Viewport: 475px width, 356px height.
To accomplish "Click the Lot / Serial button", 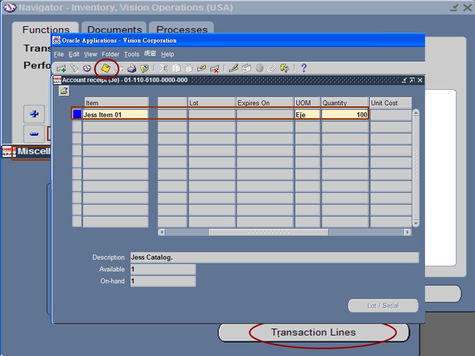I will click(x=383, y=306).
